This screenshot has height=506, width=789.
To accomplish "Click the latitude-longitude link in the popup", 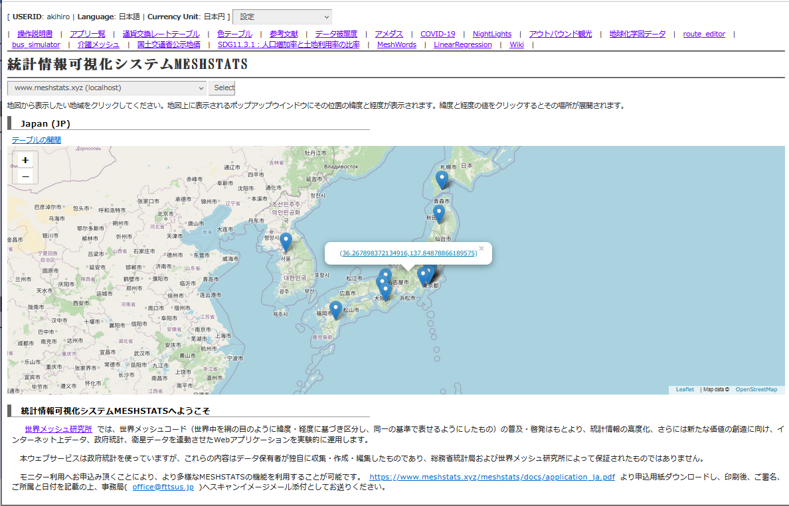I will tap(408, 253).
